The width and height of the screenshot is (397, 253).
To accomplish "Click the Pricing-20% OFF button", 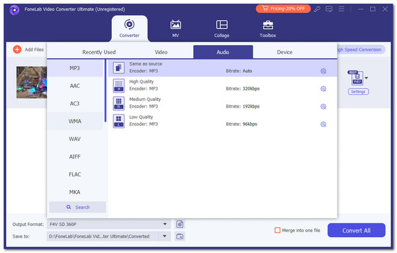I will pos(283,9).
